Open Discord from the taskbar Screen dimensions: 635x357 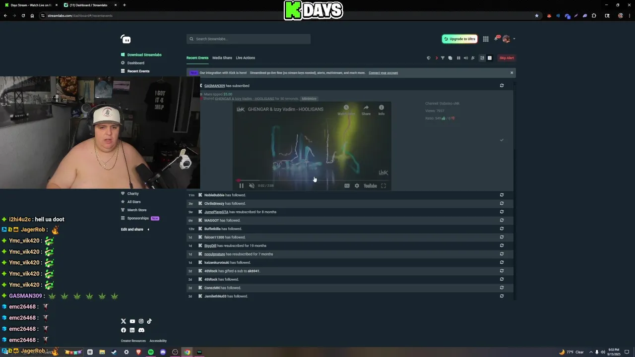point(163,352)
